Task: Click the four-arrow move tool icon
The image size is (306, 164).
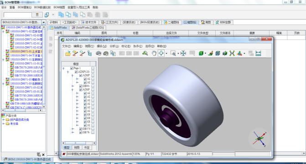Action: pyautogui.click(x=183, y=53)
